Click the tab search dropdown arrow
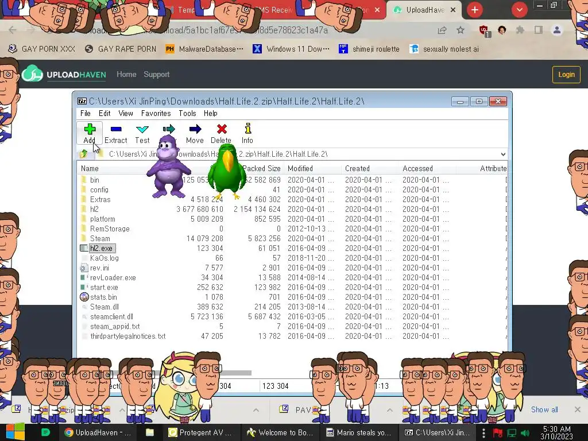588x441 pixels. tap(519, 10)
